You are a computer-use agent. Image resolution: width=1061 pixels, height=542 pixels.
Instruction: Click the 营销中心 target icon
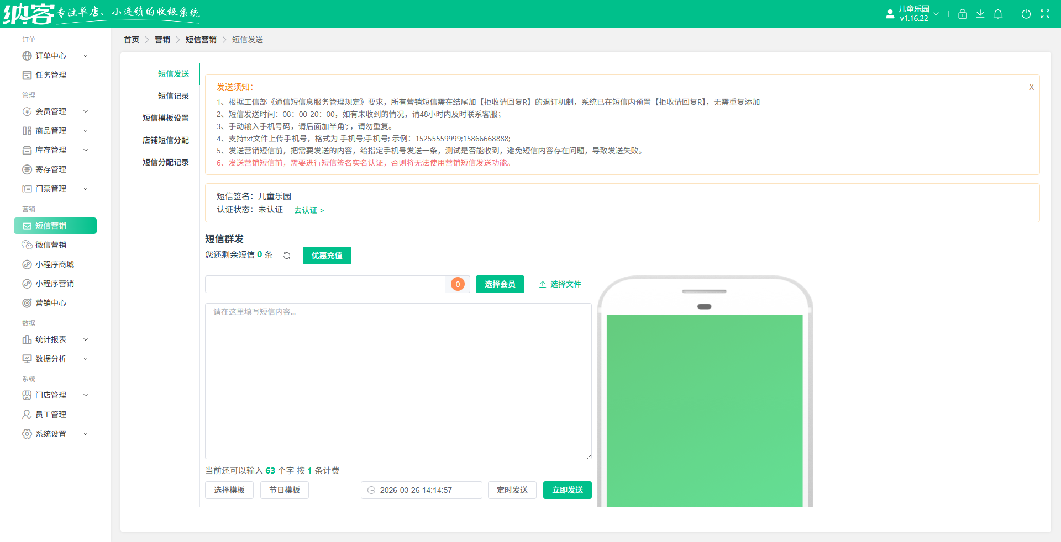pyautogui.click(x=27, y=303)
